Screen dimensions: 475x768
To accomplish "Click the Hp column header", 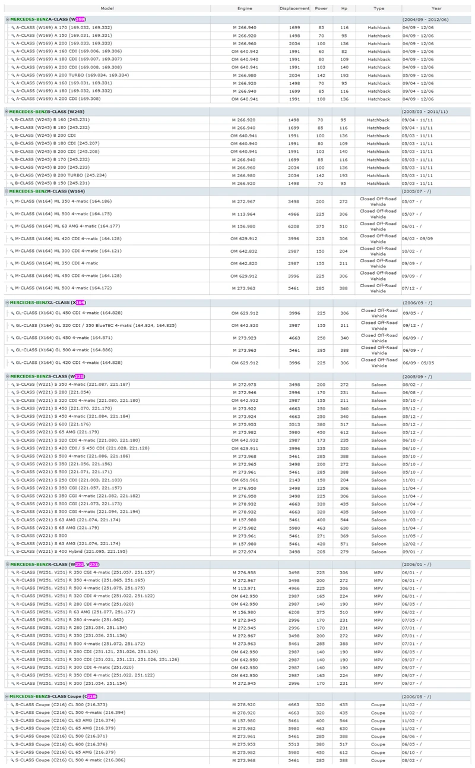I will [x=344, y=9].
